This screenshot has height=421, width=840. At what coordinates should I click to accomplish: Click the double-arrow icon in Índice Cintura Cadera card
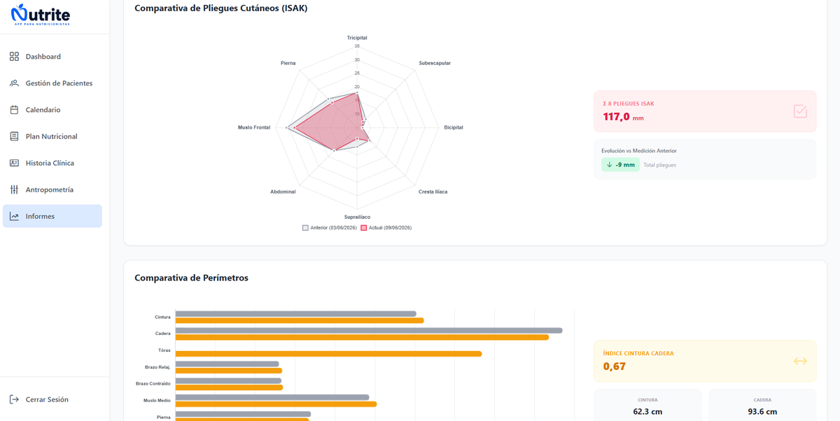coord(800,361)
